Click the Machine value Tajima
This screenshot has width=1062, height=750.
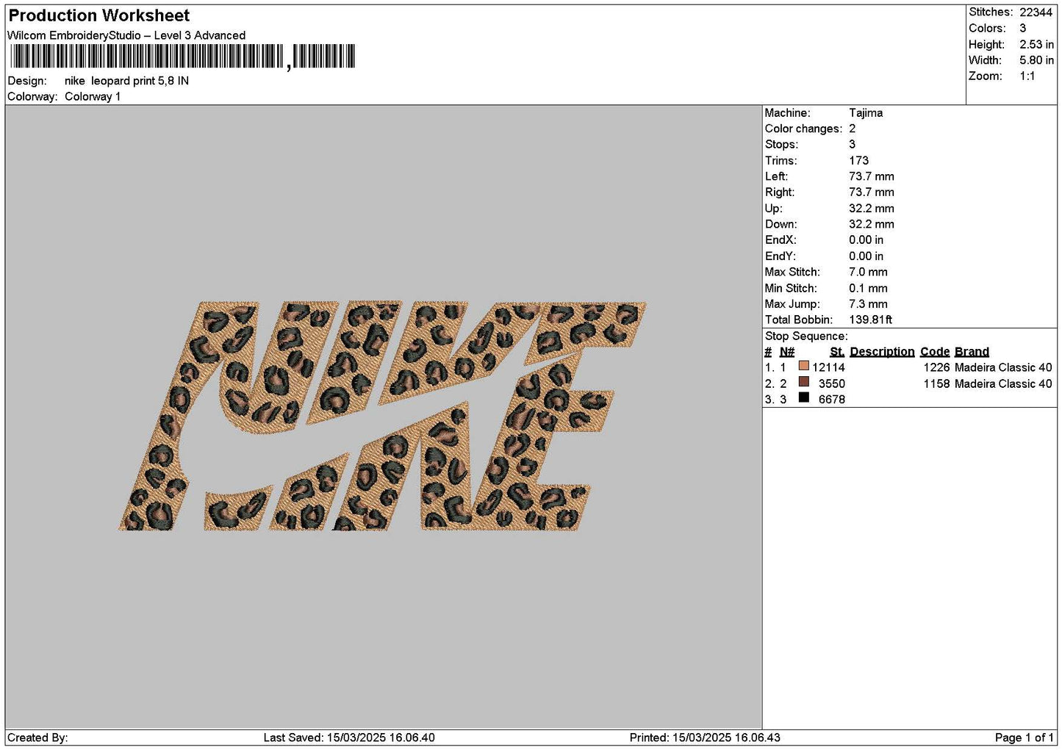click(x=866, y=113)
